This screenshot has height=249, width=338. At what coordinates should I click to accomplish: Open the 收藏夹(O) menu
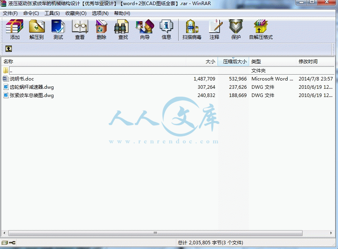pyautogui.click(x=76, y=13)
